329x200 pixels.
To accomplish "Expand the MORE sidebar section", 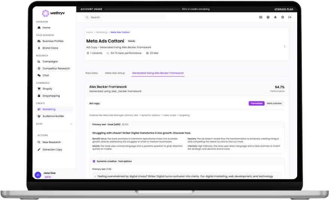I will click(54, 124).
